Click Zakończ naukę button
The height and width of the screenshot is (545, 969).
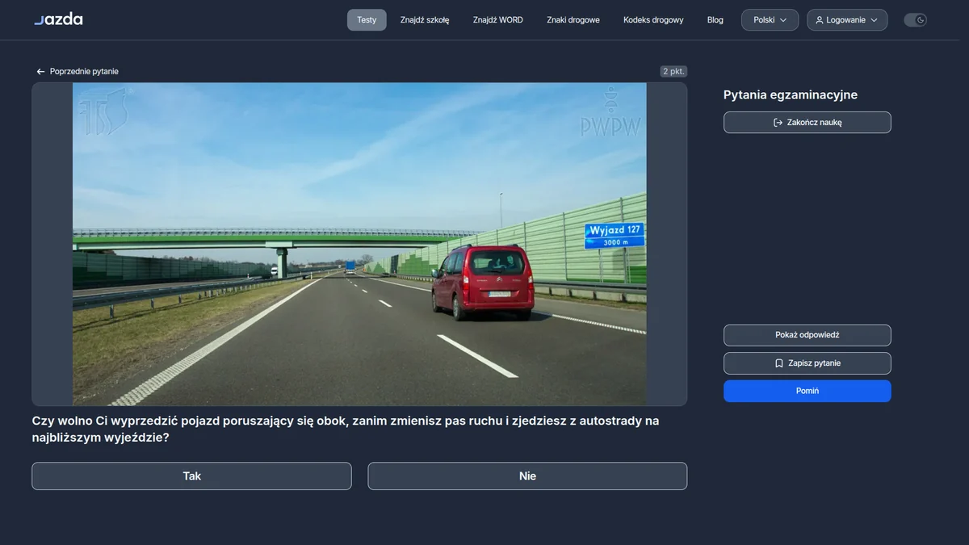tap(807, 123)
